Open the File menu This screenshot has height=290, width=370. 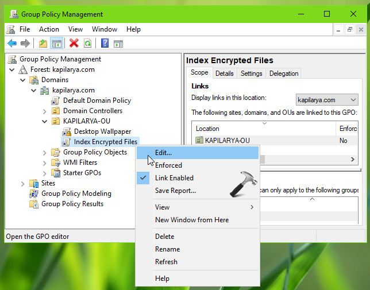pyautogui.click(x=25, y=29)
